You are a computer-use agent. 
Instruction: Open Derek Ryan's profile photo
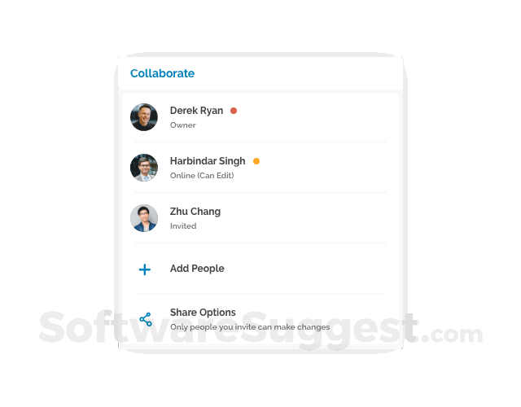[x=144, y=117]
